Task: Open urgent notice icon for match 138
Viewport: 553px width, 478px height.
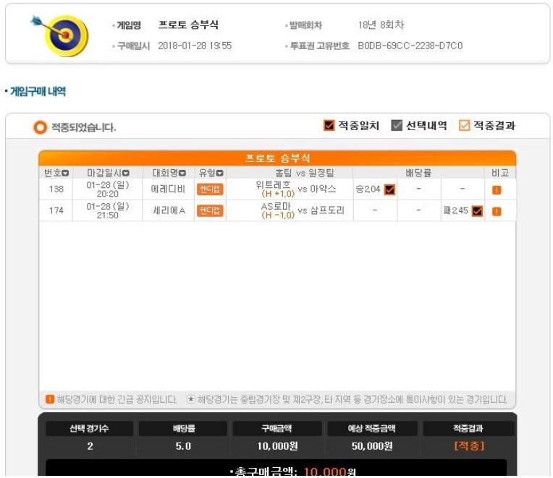Action: click(x=497, y=190)
